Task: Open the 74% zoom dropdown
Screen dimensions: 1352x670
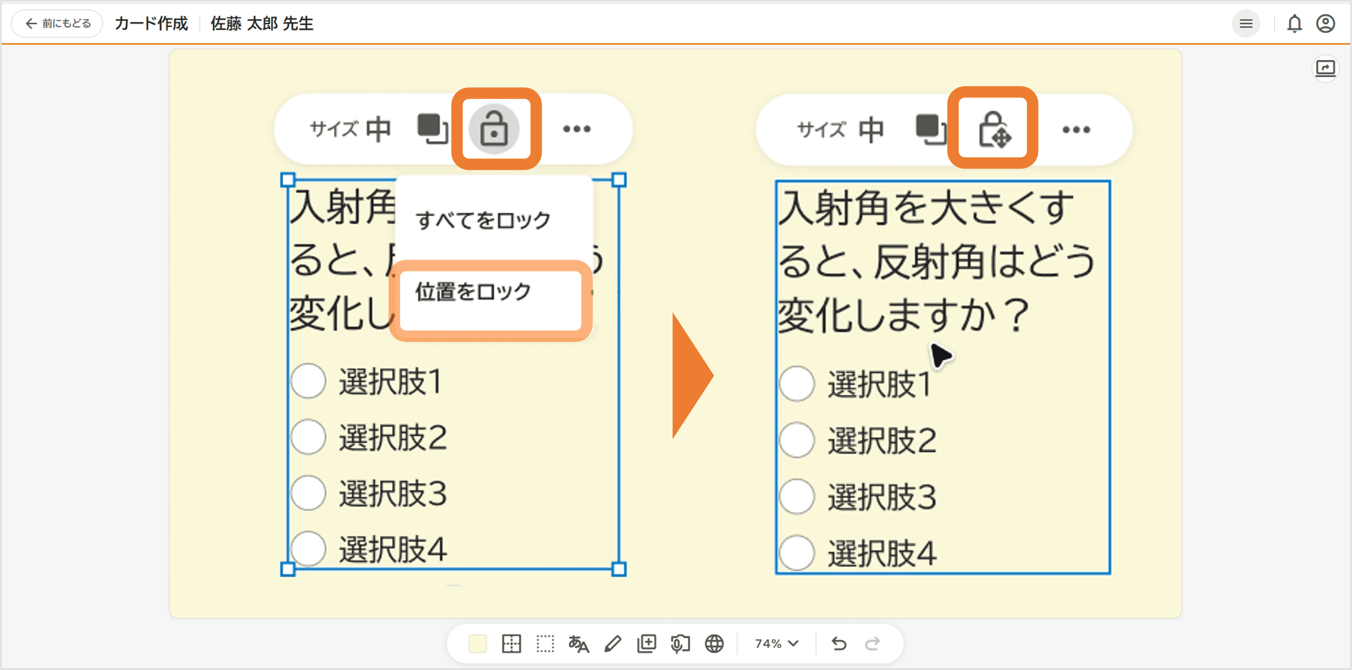Action: point(776,644)
